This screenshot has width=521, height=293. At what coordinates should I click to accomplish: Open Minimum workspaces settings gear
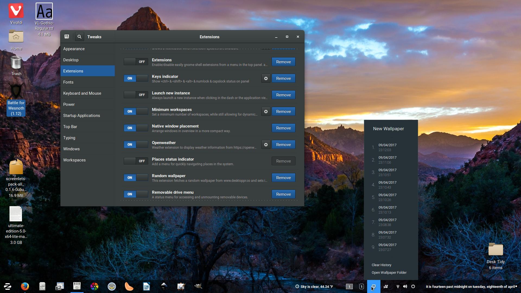coord(266,112)
